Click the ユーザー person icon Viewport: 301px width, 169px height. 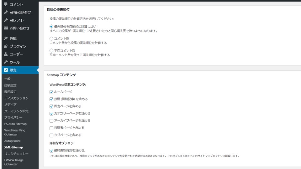click(x=6, y=54)
